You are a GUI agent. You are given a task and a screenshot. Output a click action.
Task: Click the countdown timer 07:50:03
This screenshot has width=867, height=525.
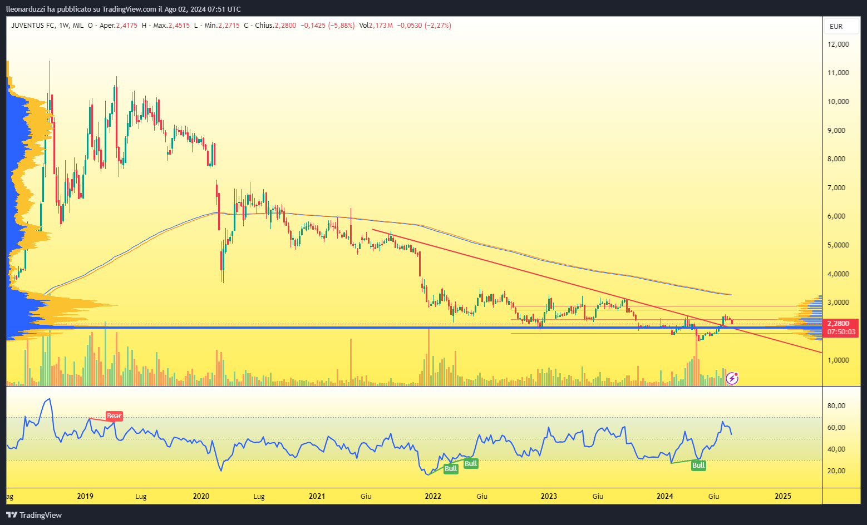pyautogui.click(x=841, y=332)
